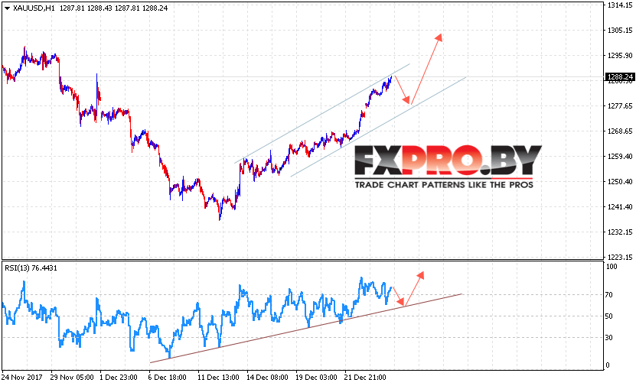The image size is (636, 386).
Task: Select the RSI 0 level label
Action: pyautogui.click(x=607, y=365)
